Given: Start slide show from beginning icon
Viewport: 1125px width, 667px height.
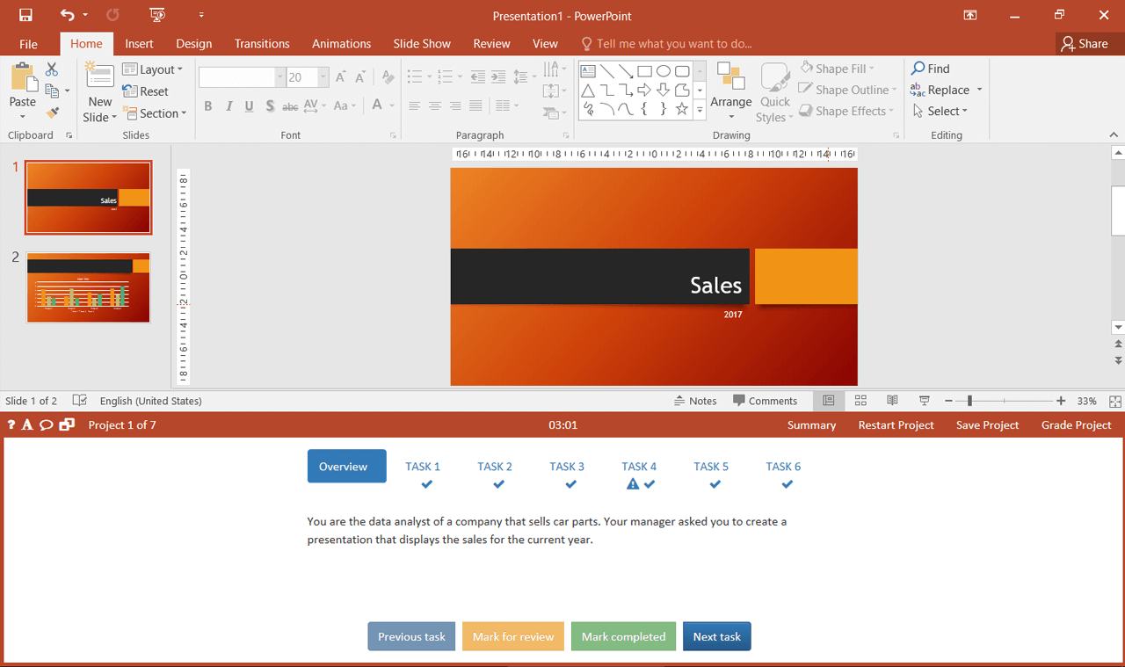Looking at the screenshot, I should (157, 15).
